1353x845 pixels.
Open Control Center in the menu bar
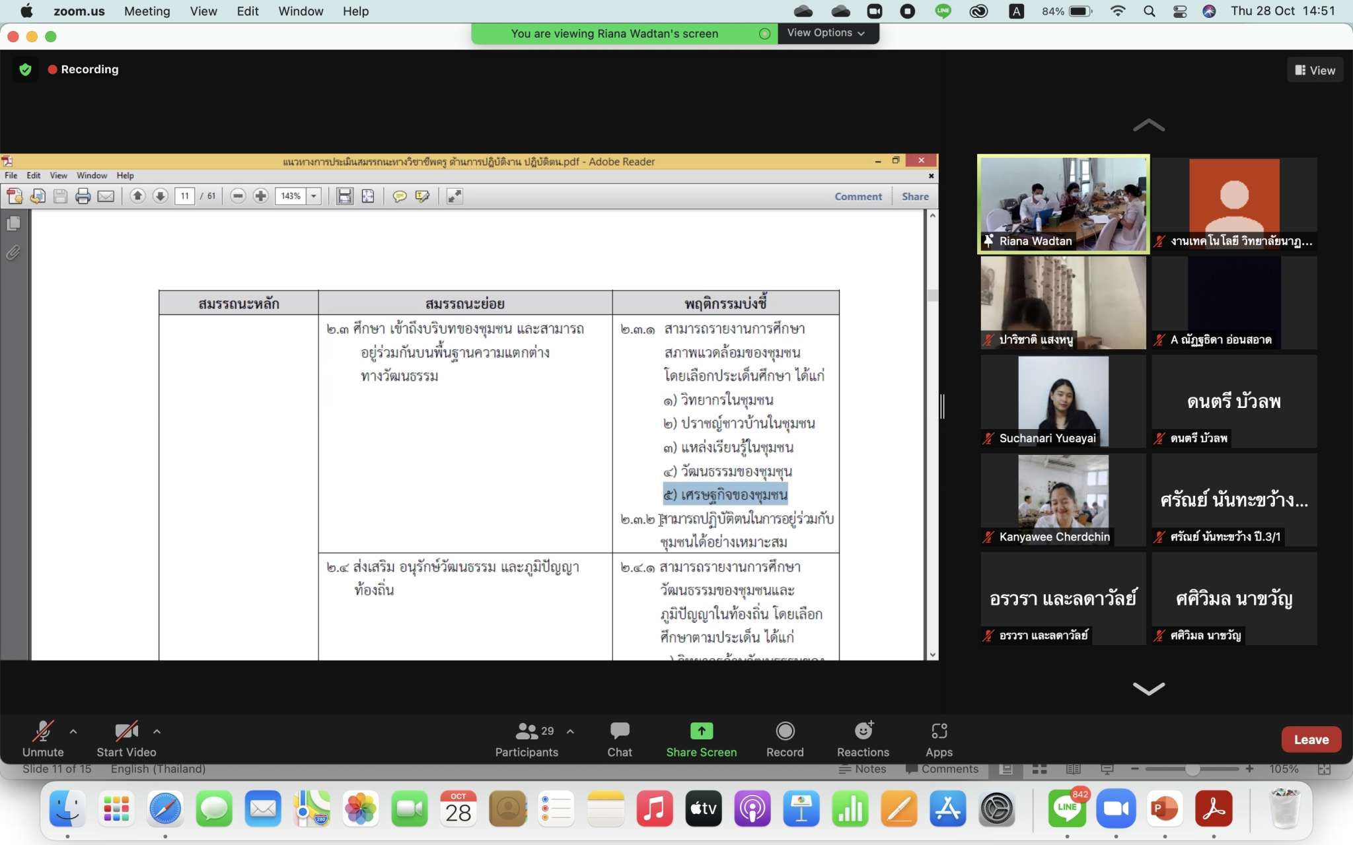click(1180, 11)
